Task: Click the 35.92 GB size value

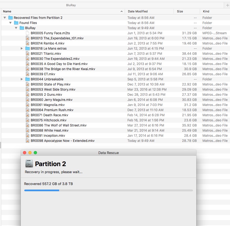Action: pyautogui.click(x=189, y=125)
